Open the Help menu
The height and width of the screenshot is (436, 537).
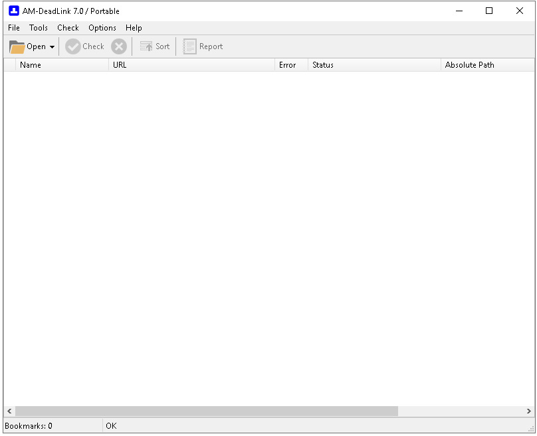point(134,28)
